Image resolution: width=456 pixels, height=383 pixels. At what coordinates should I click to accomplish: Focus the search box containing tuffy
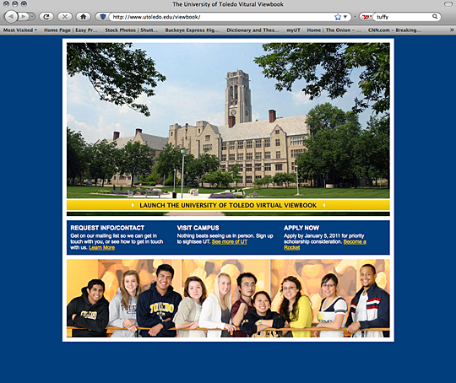[x=403, y=17]
